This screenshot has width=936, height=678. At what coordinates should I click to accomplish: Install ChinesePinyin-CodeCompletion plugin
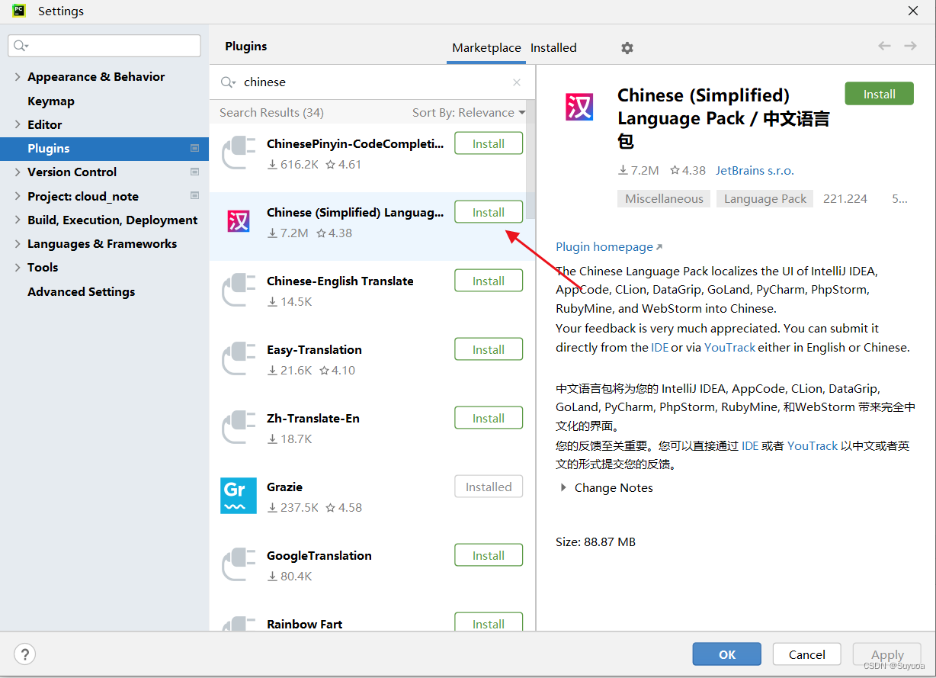[489, 143]
